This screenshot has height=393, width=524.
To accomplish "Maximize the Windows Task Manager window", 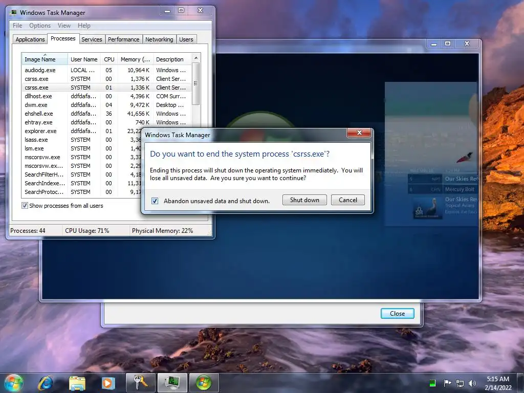I will [181, 11].
